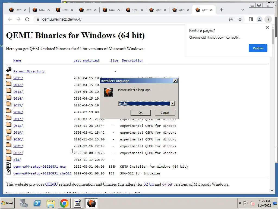
Task: Reload the current page
Action: click(x=27, y=19)
